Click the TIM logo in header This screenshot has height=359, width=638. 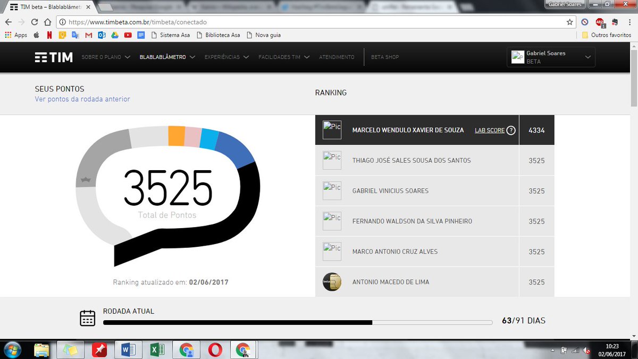click(54, 57)
